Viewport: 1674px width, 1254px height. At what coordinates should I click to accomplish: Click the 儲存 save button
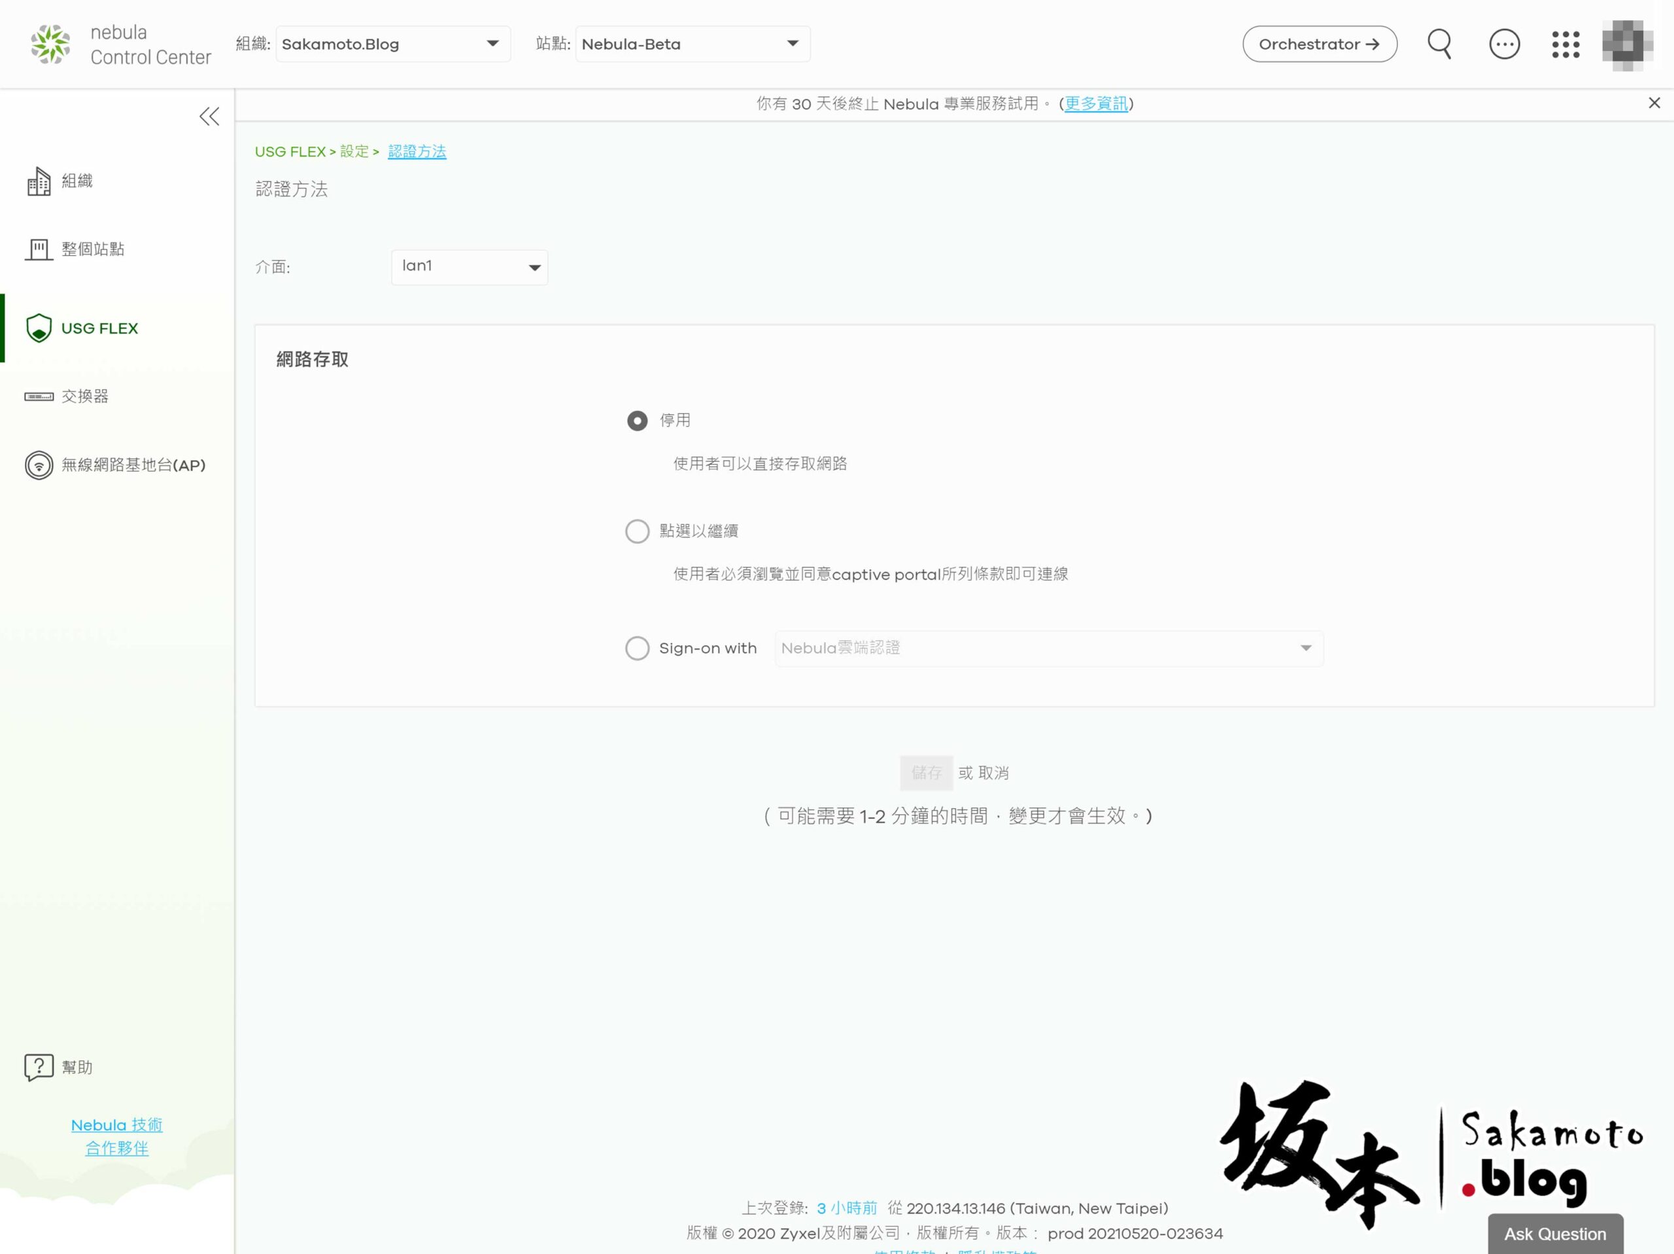click(927, 773)
